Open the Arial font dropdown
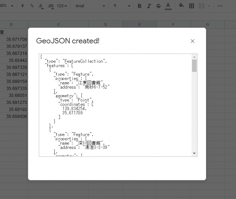The height and width of the screenshot is (199, 236). 90,6
